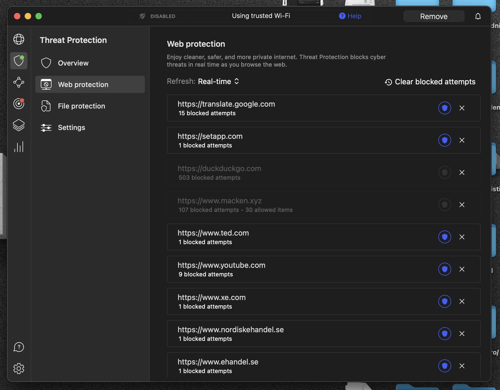Toggle protection shield for translate.google.com
This screenshot has width=500, height=390.
point(445,108)
